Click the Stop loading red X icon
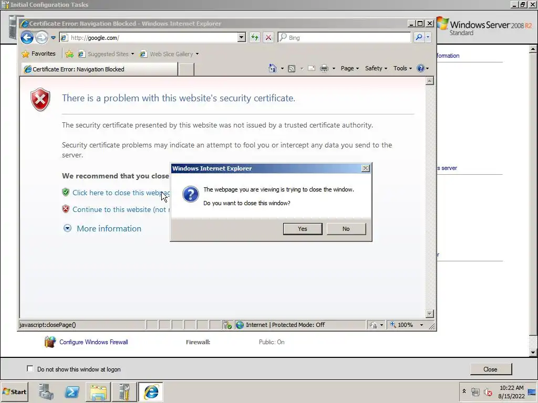This screenshot has height=403, width=538. pos(268,37)
